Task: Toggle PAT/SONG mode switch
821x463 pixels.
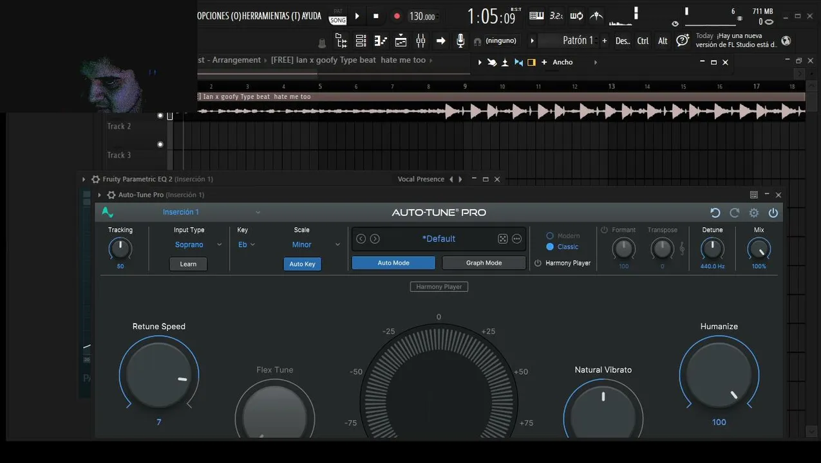Action: 338,16
